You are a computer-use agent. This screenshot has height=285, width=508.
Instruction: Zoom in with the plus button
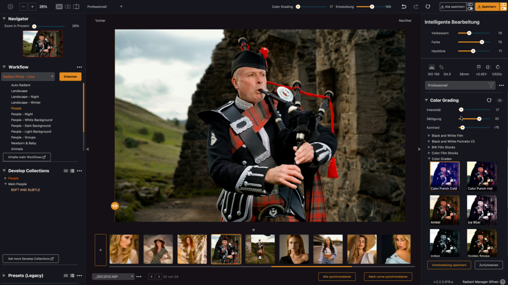(32, 7)
